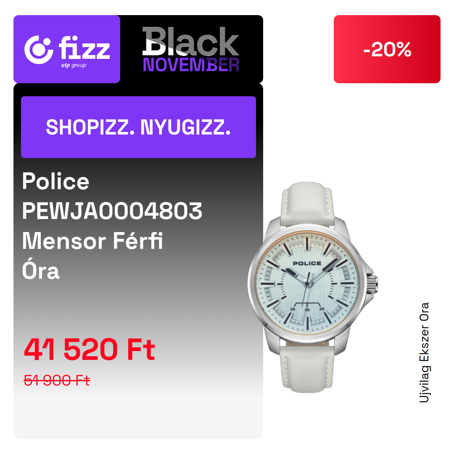Click the otp group label
The width and height of the screenshot is (454, 454).
tap(74, 65)
